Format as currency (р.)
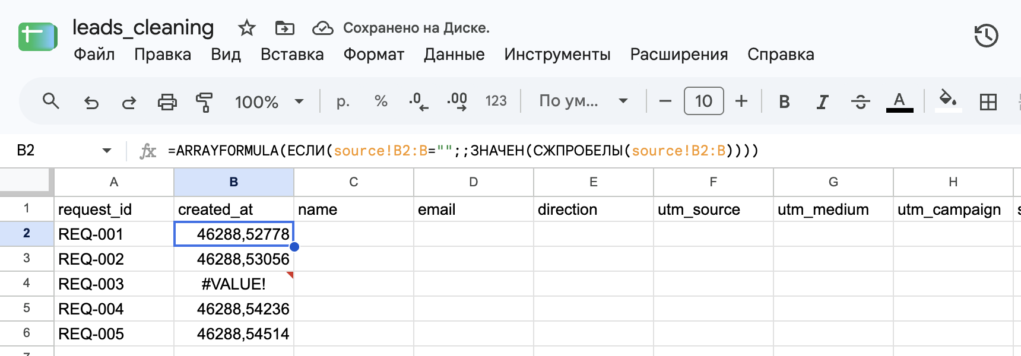 tap(343, 101)
